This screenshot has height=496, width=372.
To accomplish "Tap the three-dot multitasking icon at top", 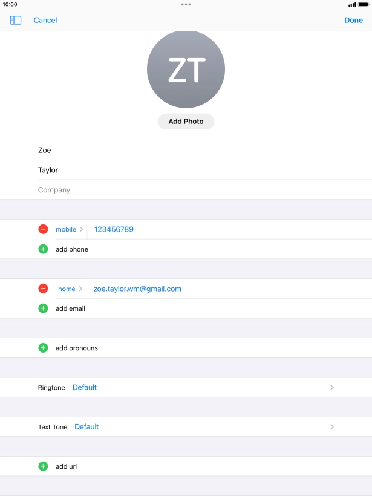I will (x=186, y=4).
